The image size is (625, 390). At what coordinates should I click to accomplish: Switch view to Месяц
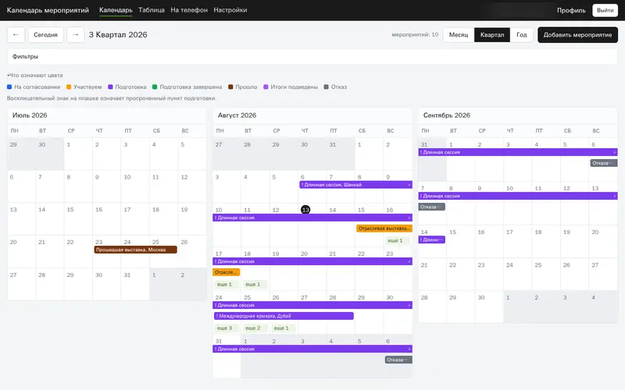[459, 34]
